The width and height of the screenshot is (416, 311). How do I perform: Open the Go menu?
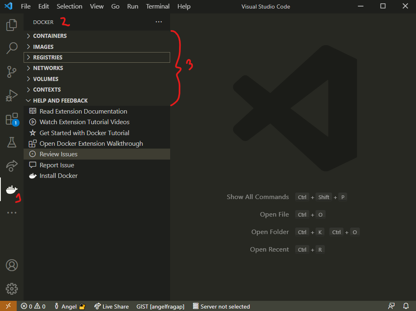[x=115, y=7]
